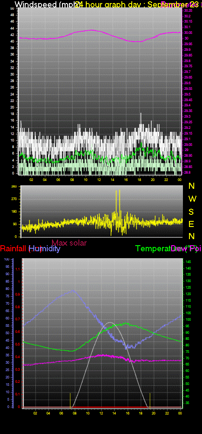Screen dimensions: 202x434
Task: Click the 50 mph windspeed axis value
Action: [x=12, y=8]
